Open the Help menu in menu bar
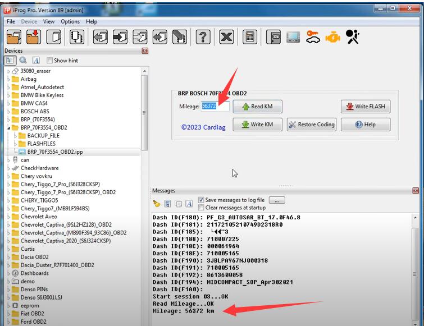 point(92,22)
